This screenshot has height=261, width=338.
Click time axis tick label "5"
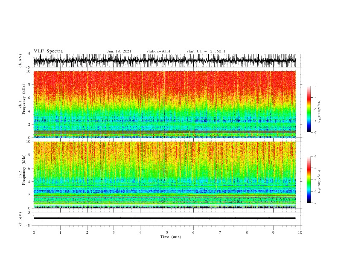click(x=167, y=232)
